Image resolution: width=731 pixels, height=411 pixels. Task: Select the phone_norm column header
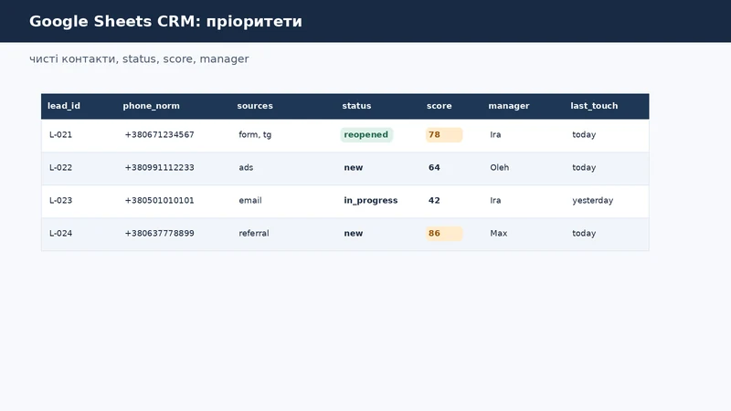(x=151, y=106)
